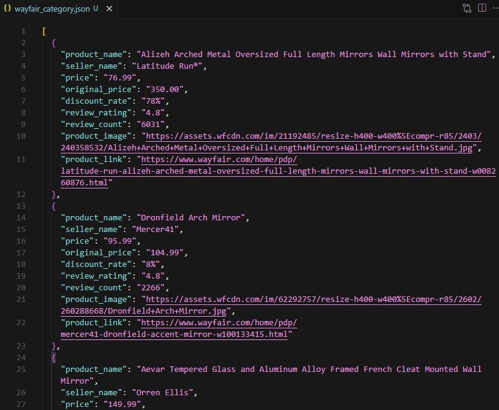
Task: Click the opening brace on line 2
Action: click(x=53, y=42)
